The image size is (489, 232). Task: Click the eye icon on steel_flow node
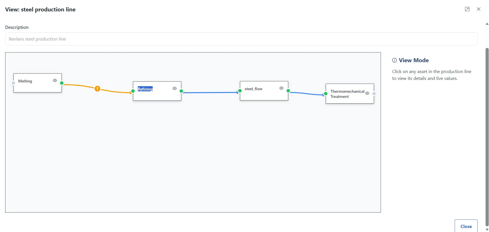281,88
